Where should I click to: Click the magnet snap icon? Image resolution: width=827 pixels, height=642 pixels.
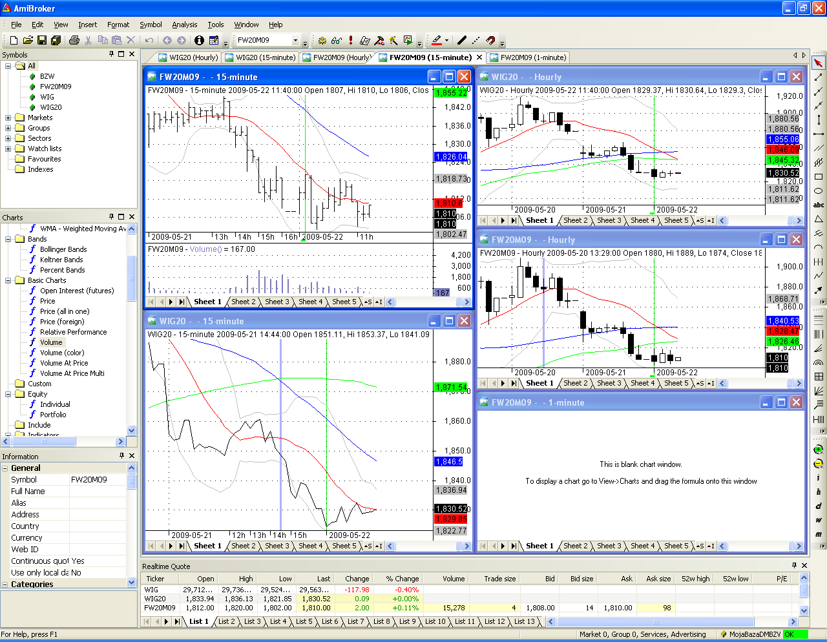491,40
